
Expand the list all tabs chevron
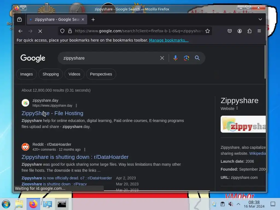pos(260,19)
